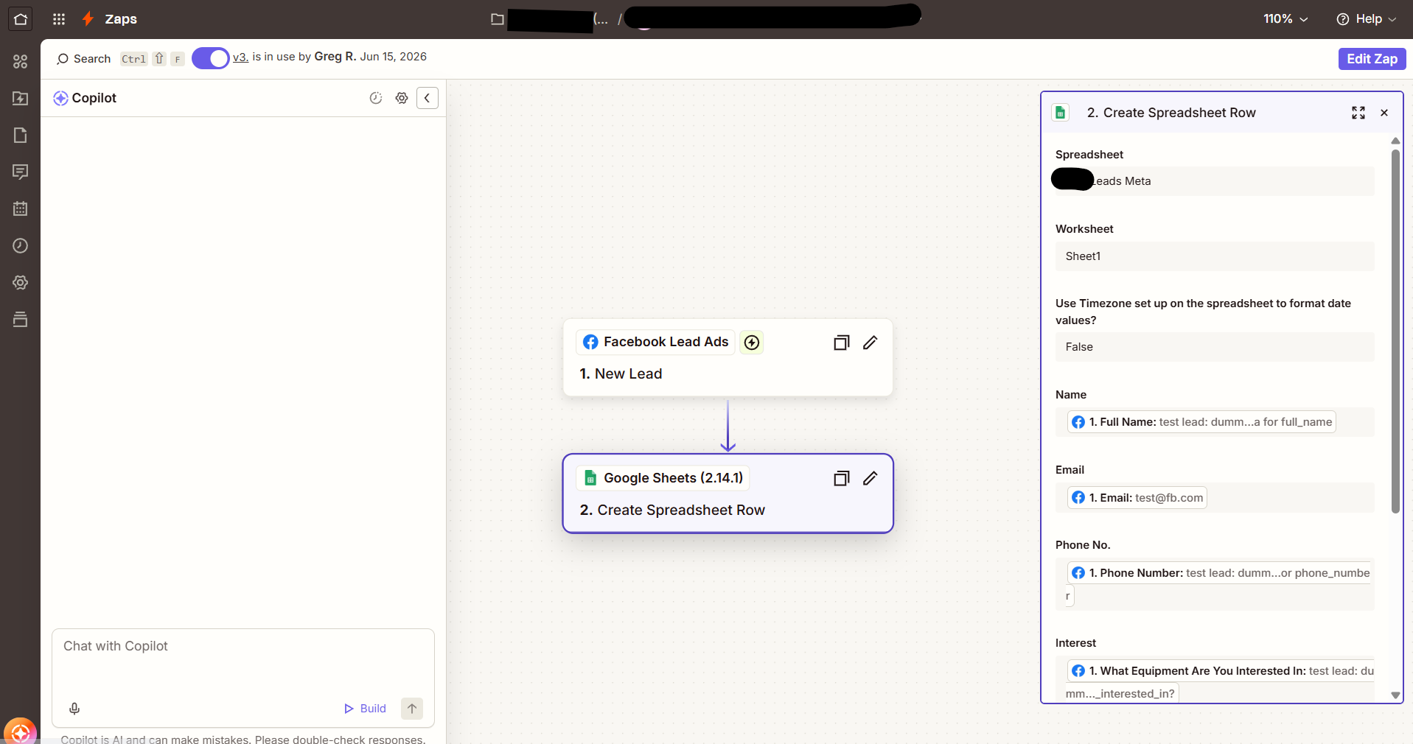Viewport: 1413px width, 744px height.
Task: Click the pencil icon on New Lead step
Action: [x=871, y=343]
